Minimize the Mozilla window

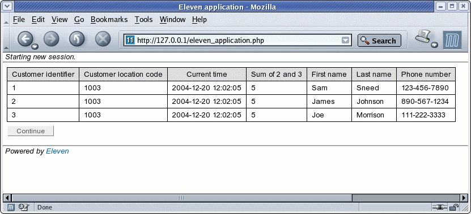[441, 6]
